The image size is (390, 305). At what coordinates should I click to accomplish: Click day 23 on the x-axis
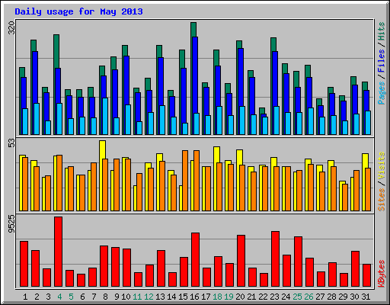[274, 297]
